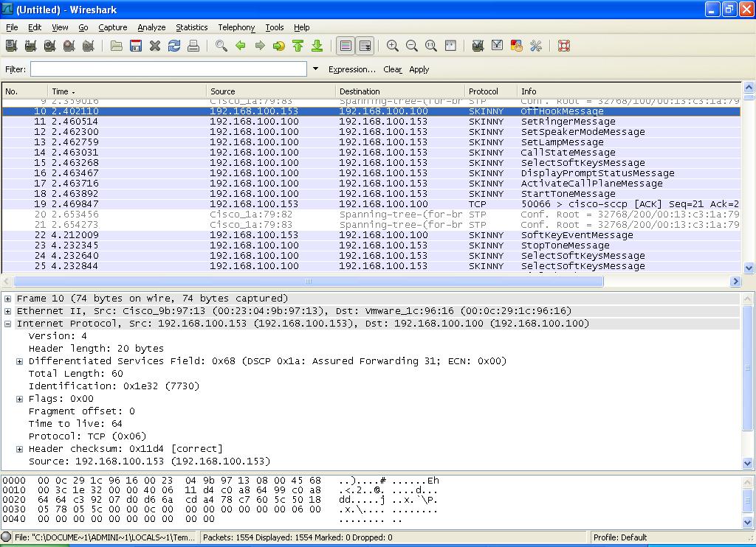The width and height of the screenshot is (756, 547).
Task: Click the Profile: Default status entry
Action: click(x=620, y=537)
